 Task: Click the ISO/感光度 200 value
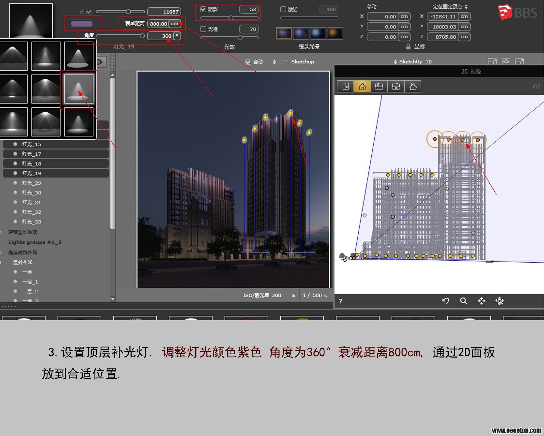click(262, 295)
